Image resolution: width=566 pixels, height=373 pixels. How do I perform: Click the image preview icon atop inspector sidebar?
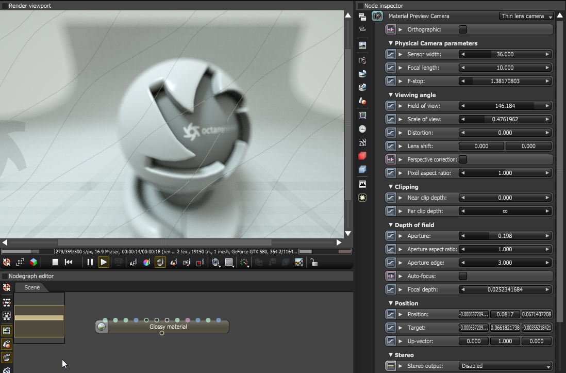click(x=362, y=45)
